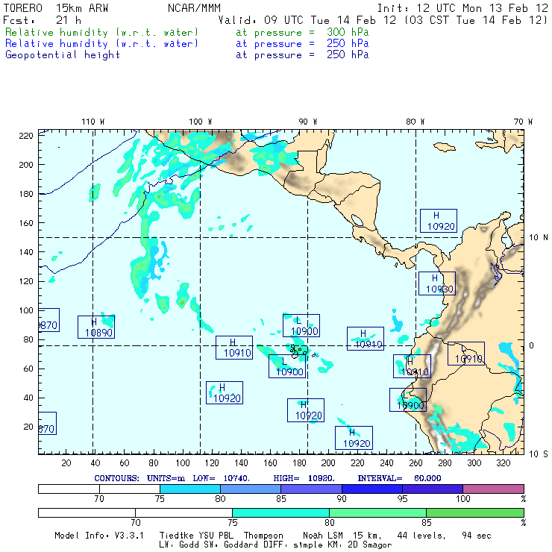Click the magenta above-100% segment of upper colorbar
This screenshot has width=552, height=552.
(x=493, y=489)
